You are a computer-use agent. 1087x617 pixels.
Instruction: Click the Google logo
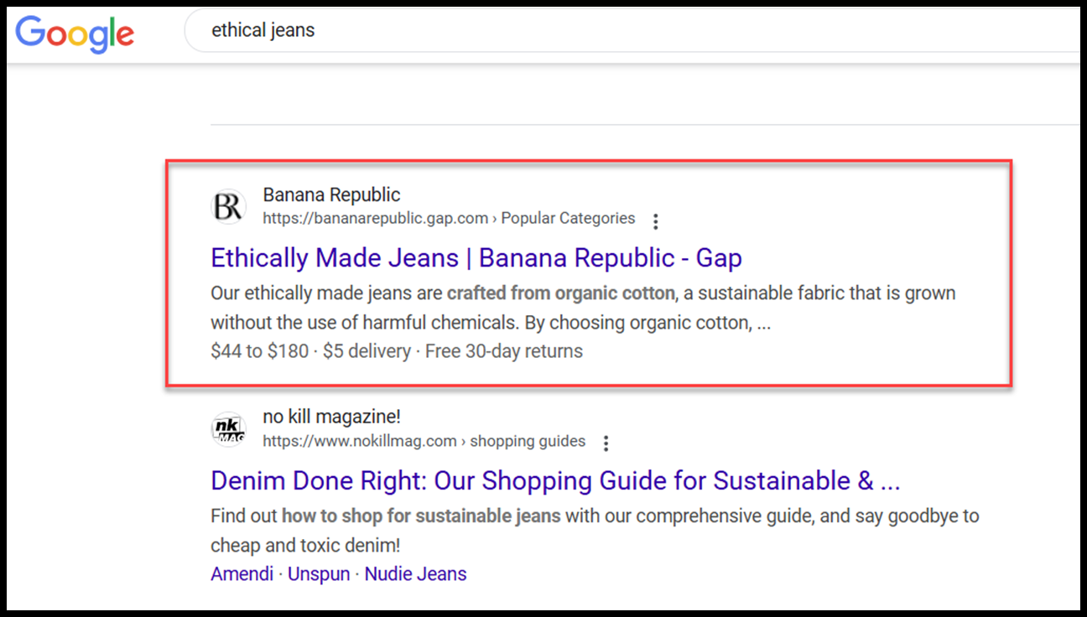tap(74, 33)
